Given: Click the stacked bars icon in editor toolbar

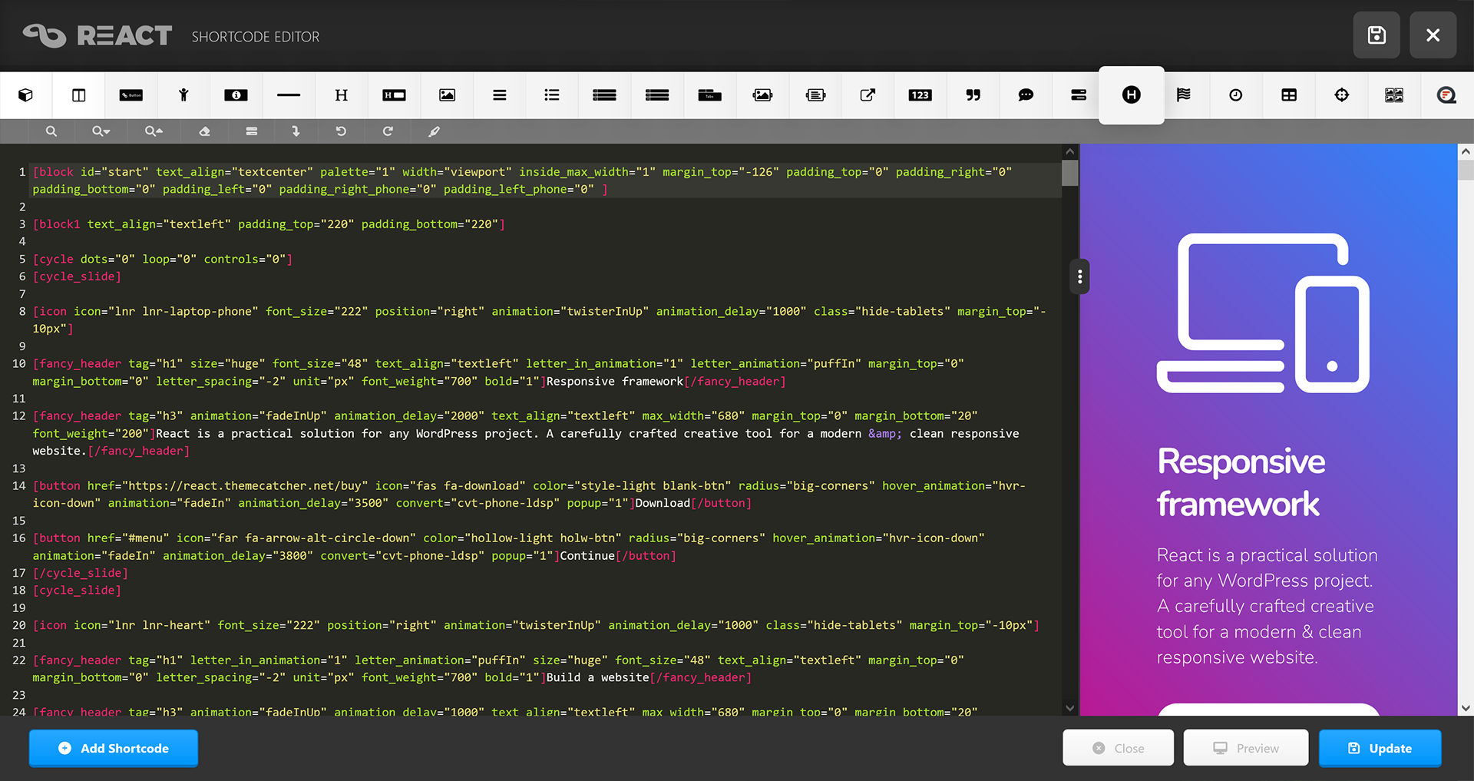Looking at the screenshot, I should click(251, 131).
